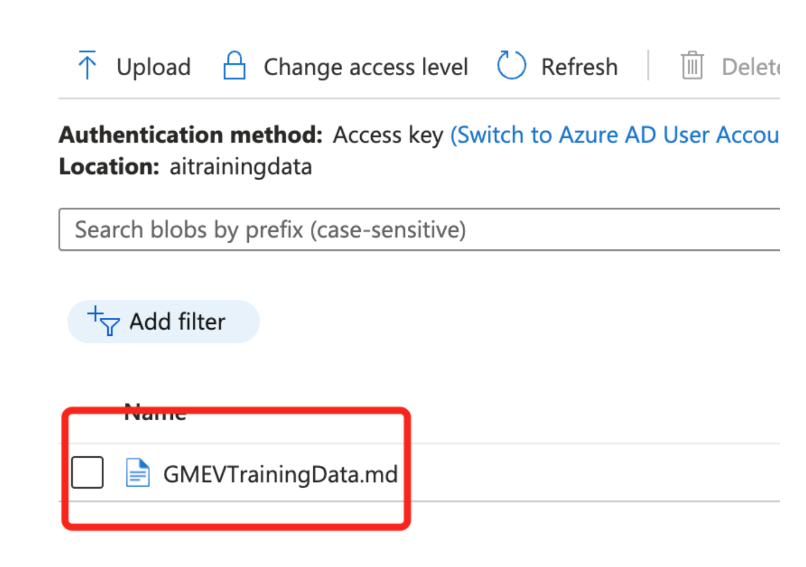
Task: Click the Upload arrow icon
Action: [87, 66]
